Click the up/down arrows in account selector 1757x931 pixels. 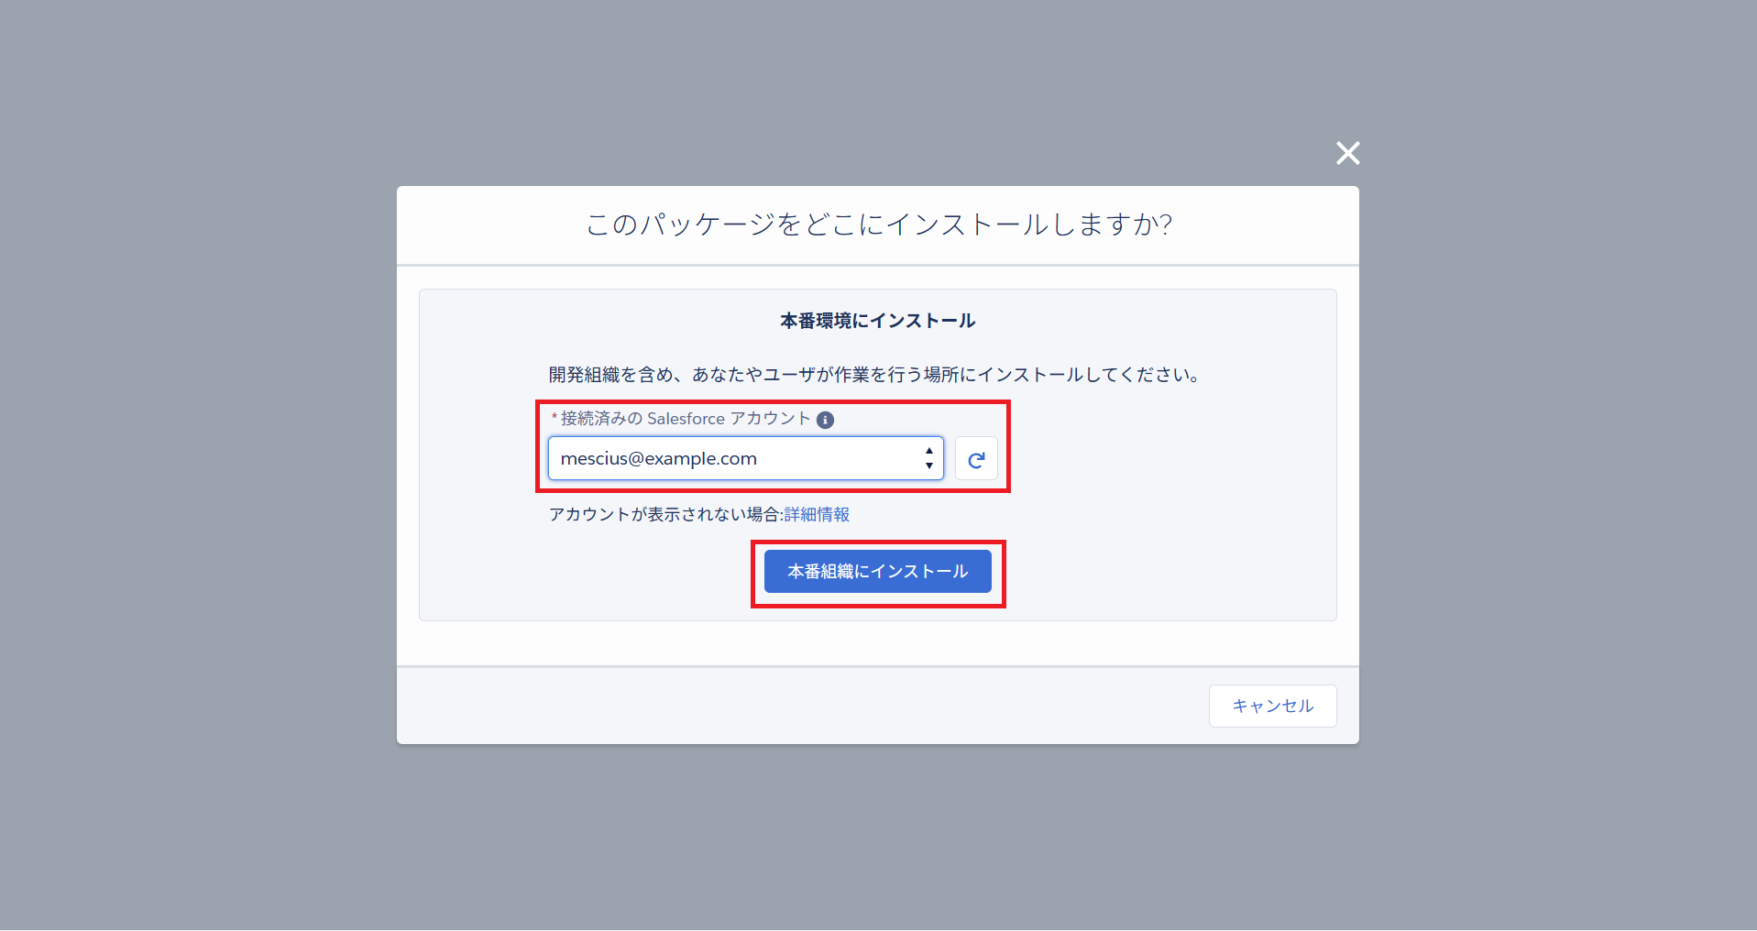tap(928, 459)
